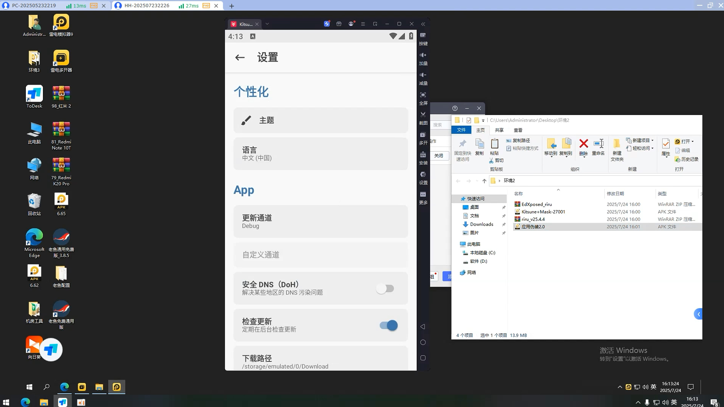Open the emulator tab dropdown arrow

[267, 24]
